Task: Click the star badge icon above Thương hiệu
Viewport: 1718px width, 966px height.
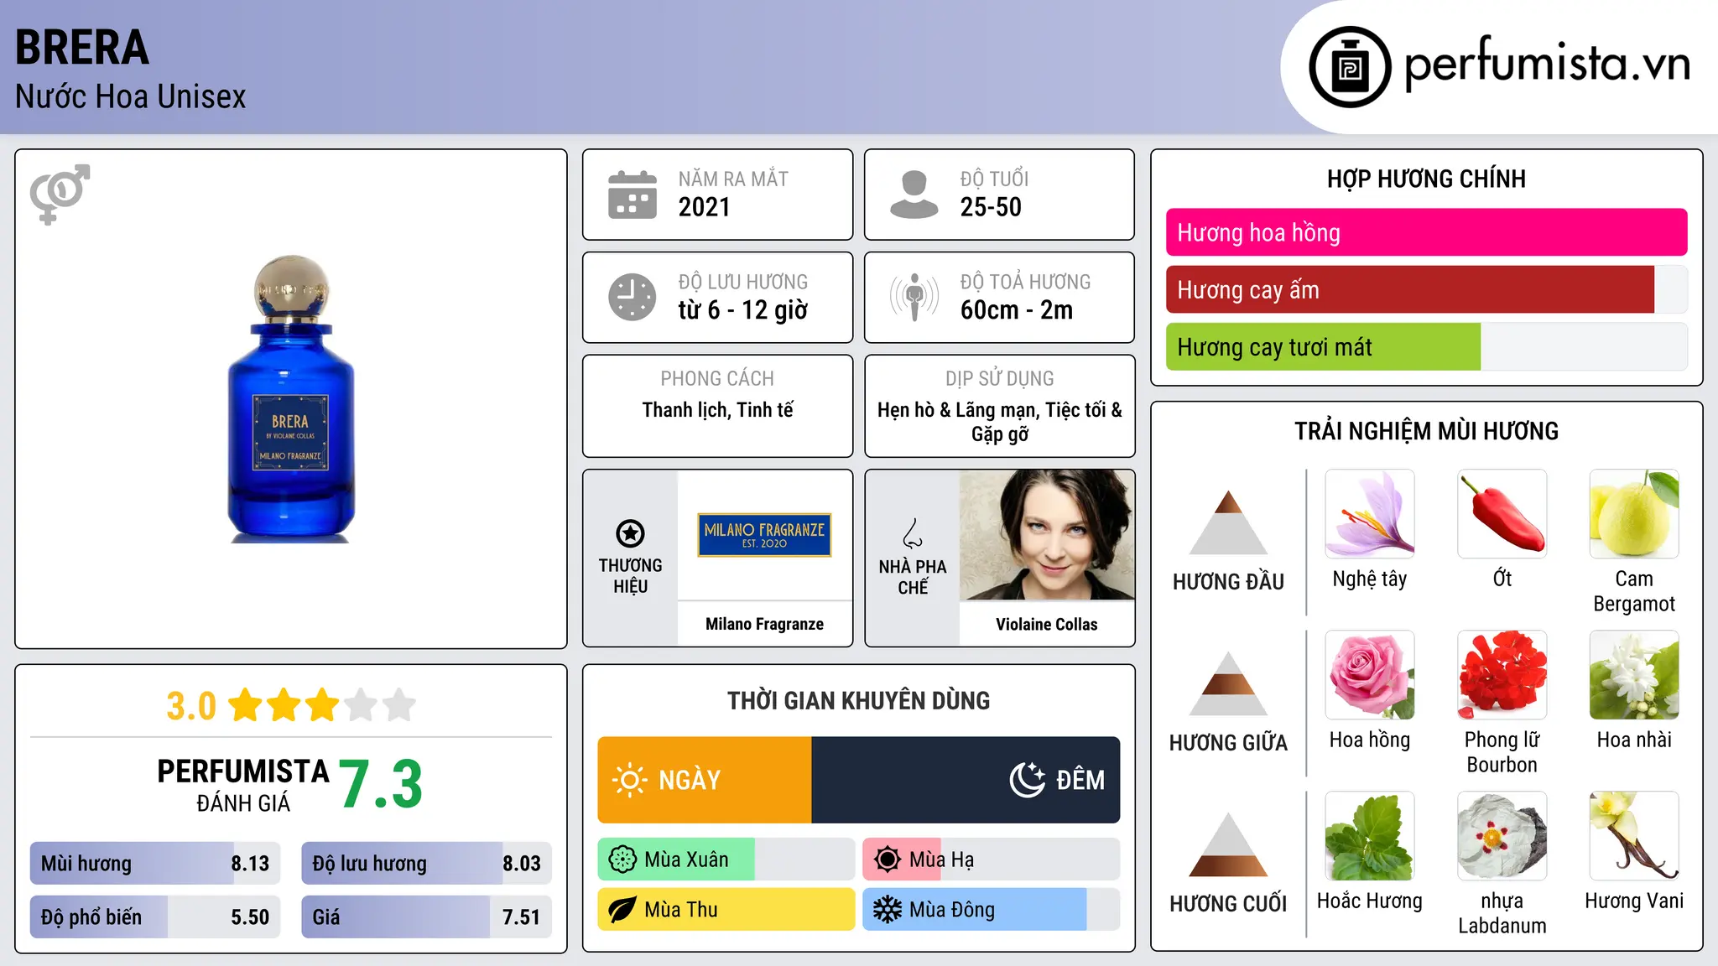Action: [x=630, y=533]
